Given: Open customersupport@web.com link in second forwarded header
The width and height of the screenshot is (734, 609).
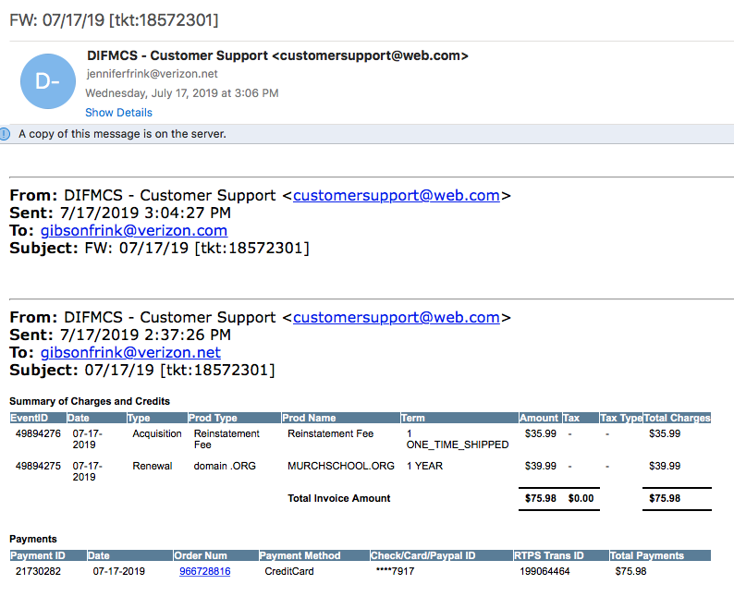Looking at the screenshot, I should [396, 318].
